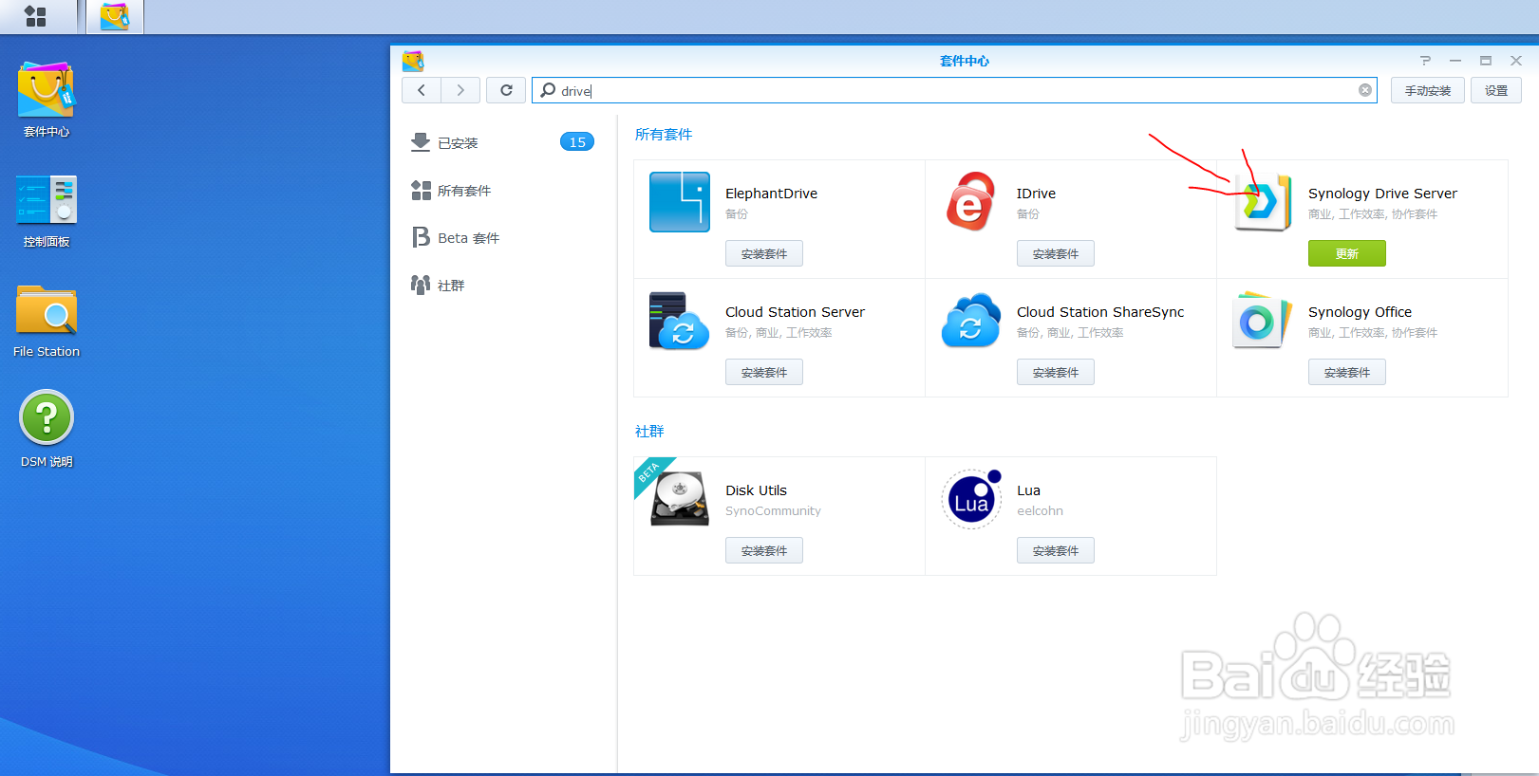Viewport: 1539px width, 776px height.
Task: Click the eelcohn author text
Action: 1040,511
